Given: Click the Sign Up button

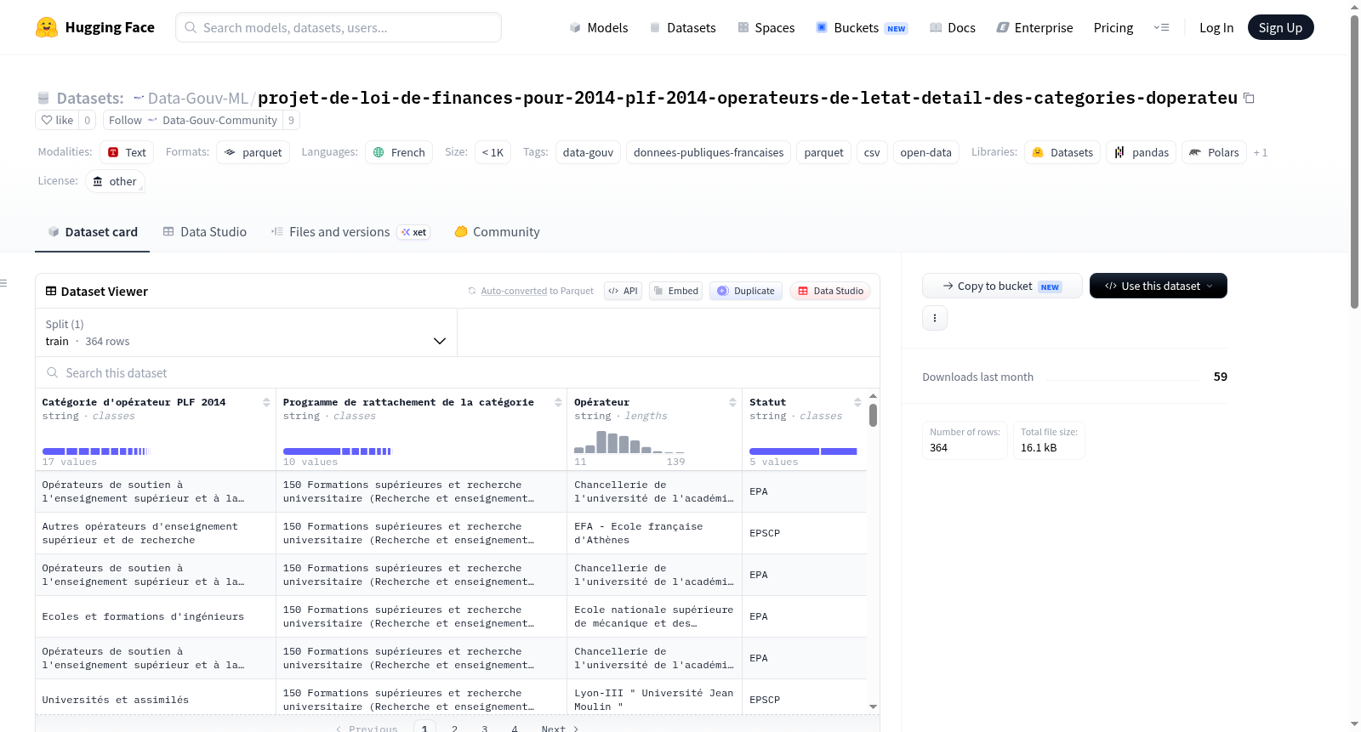Looking at the screenshot, I should (1280, 27).
